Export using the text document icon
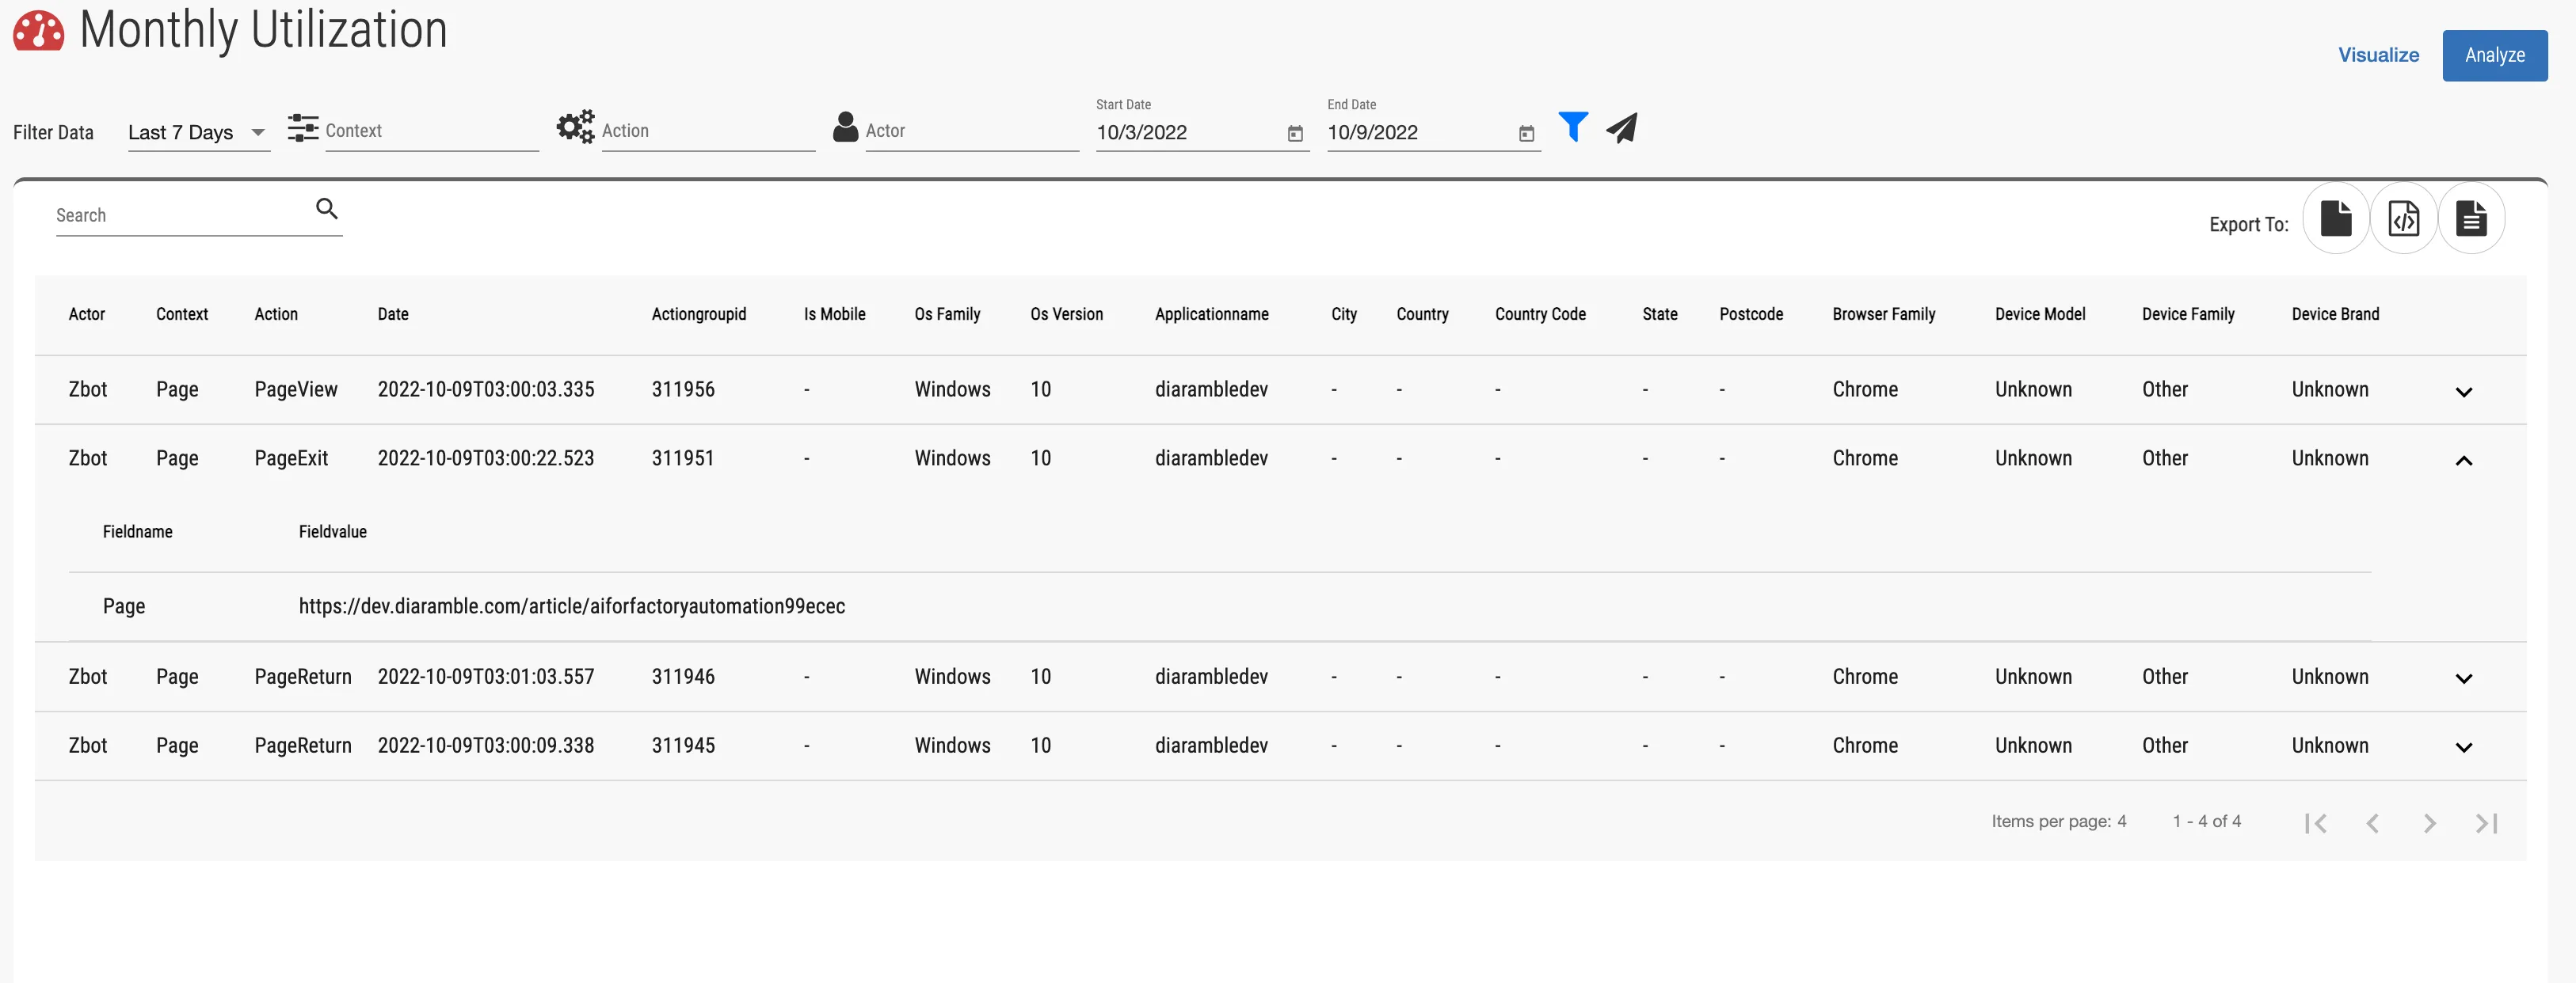Viewport: 2576px width, 983px height. 2470,218
